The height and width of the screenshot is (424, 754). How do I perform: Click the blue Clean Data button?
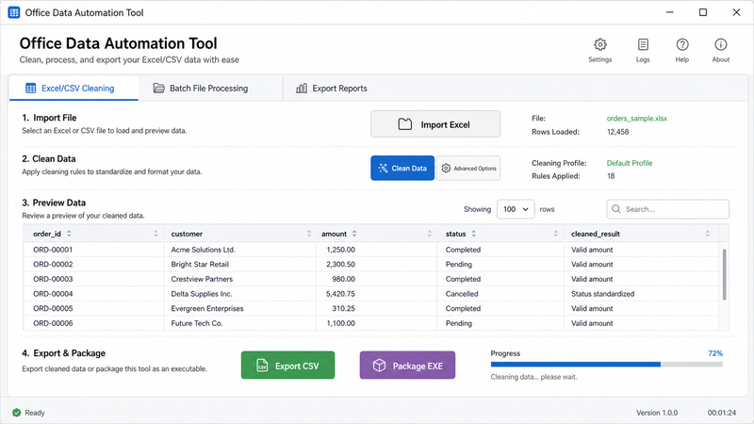402,169
